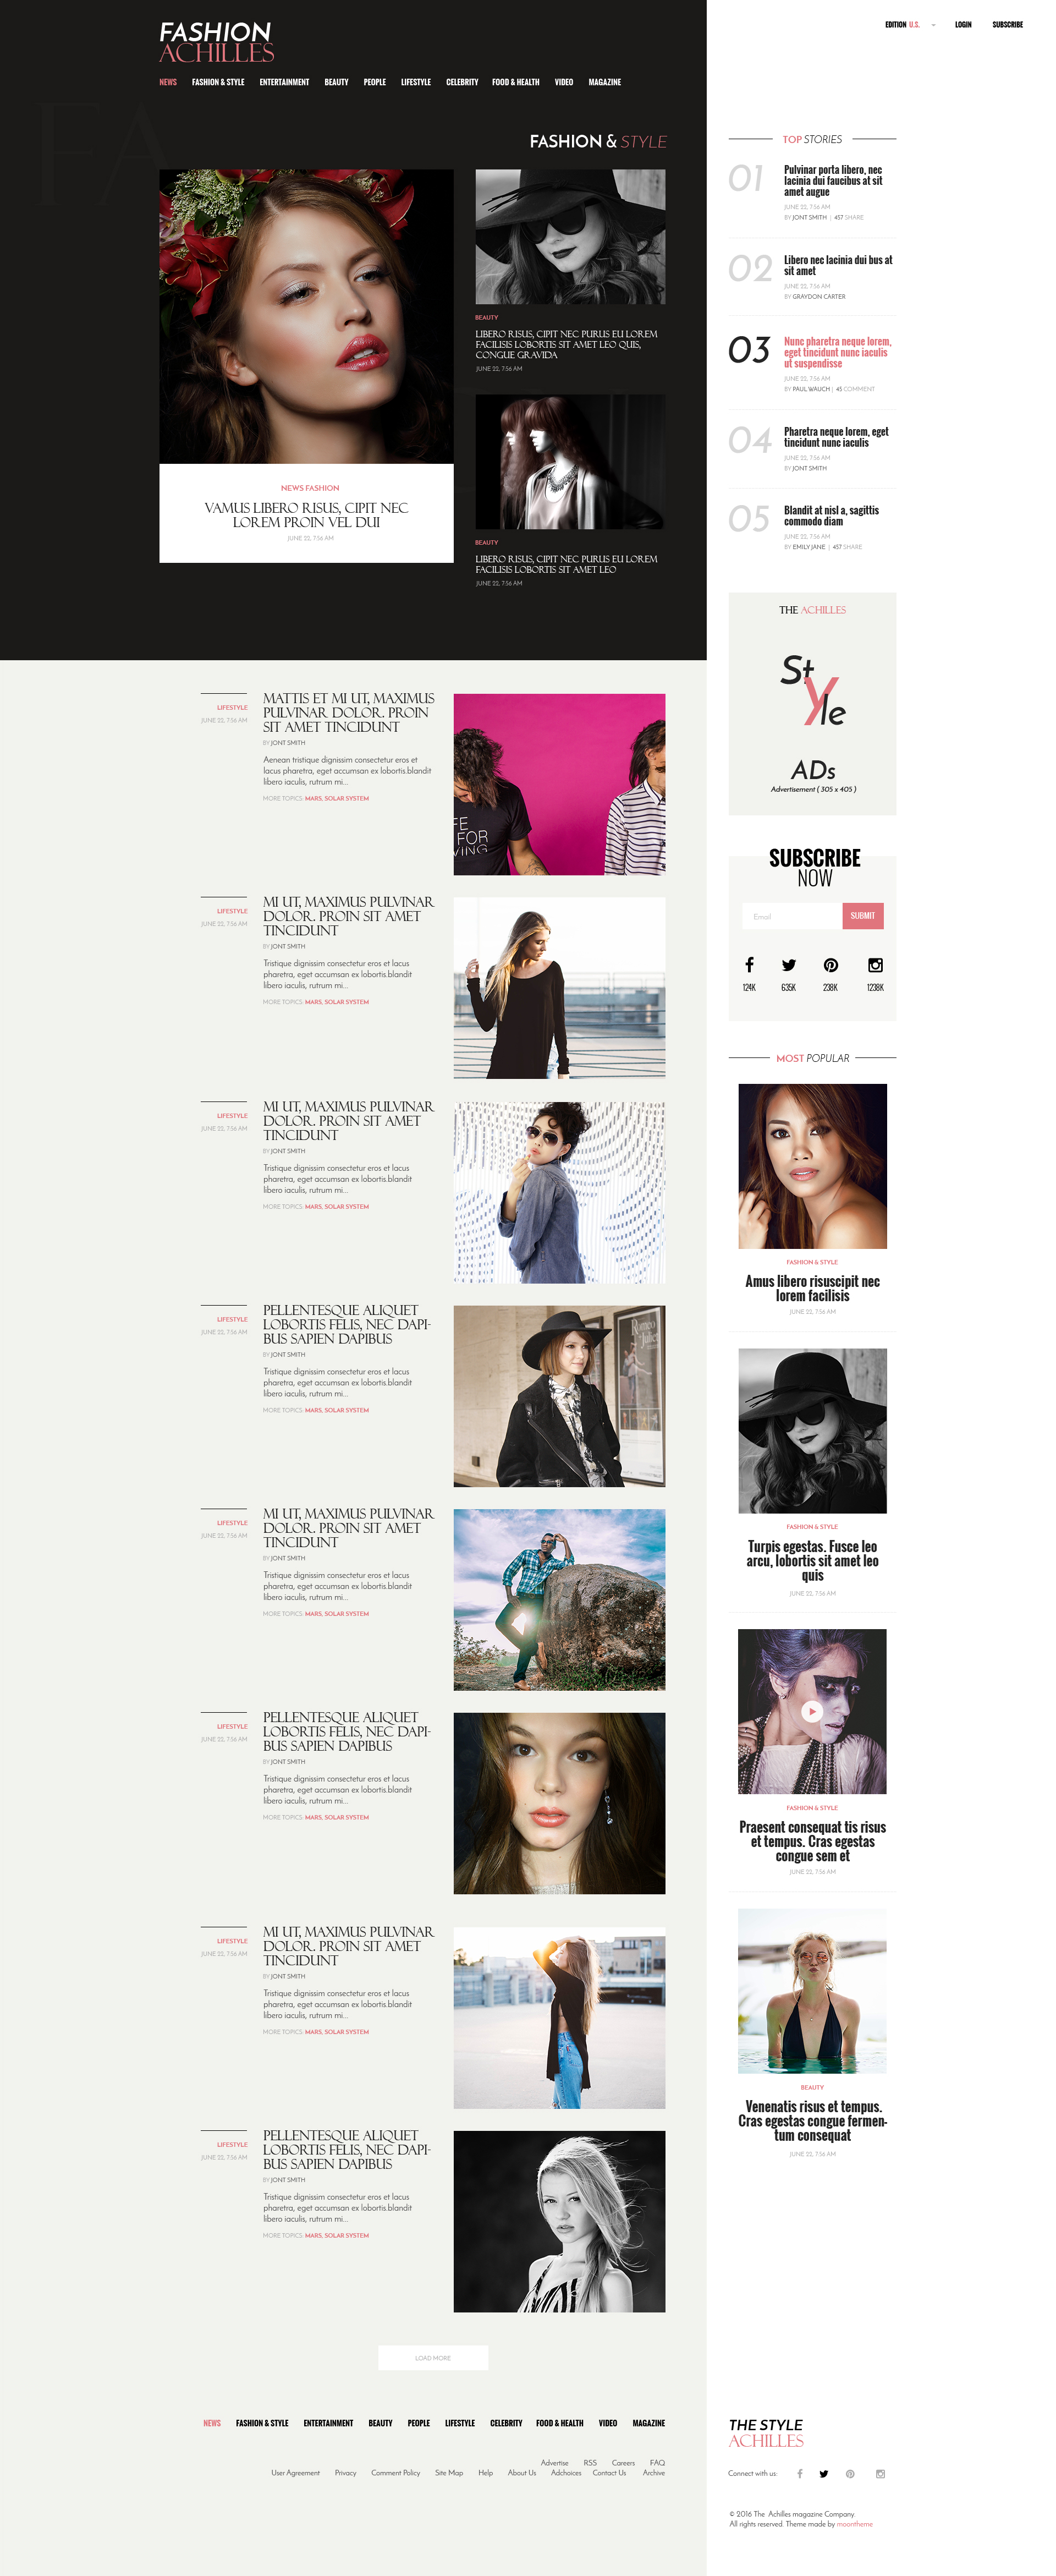Open the pink background lifestyle article thumbnail
The height and width of the screenshot is (2576, 1056).
click(x=559, y=784)
